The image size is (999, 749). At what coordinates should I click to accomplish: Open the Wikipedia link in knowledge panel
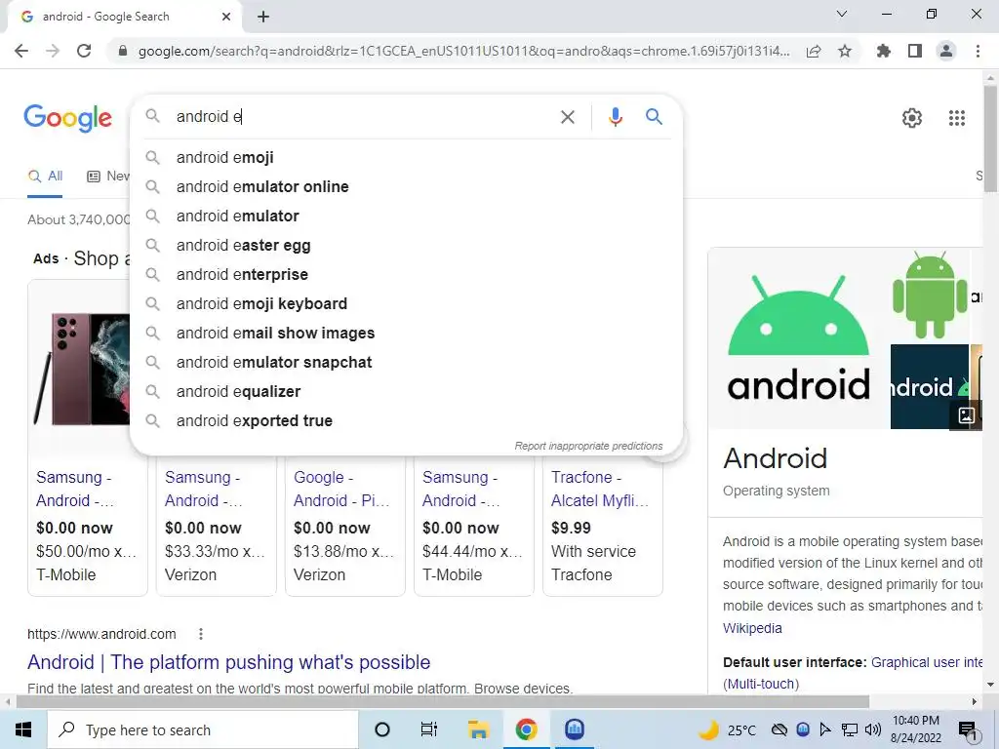point(752,628)
